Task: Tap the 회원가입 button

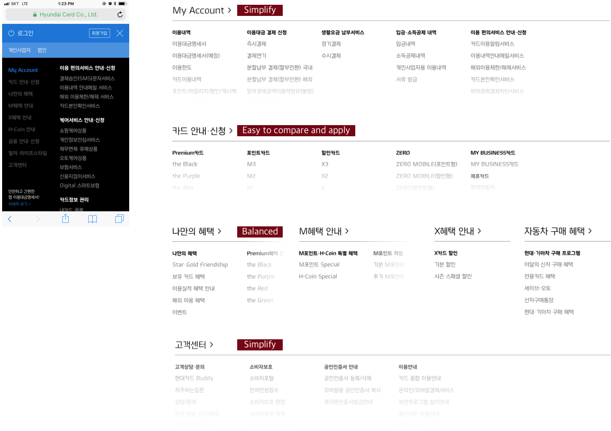Action: click(100, 33)
